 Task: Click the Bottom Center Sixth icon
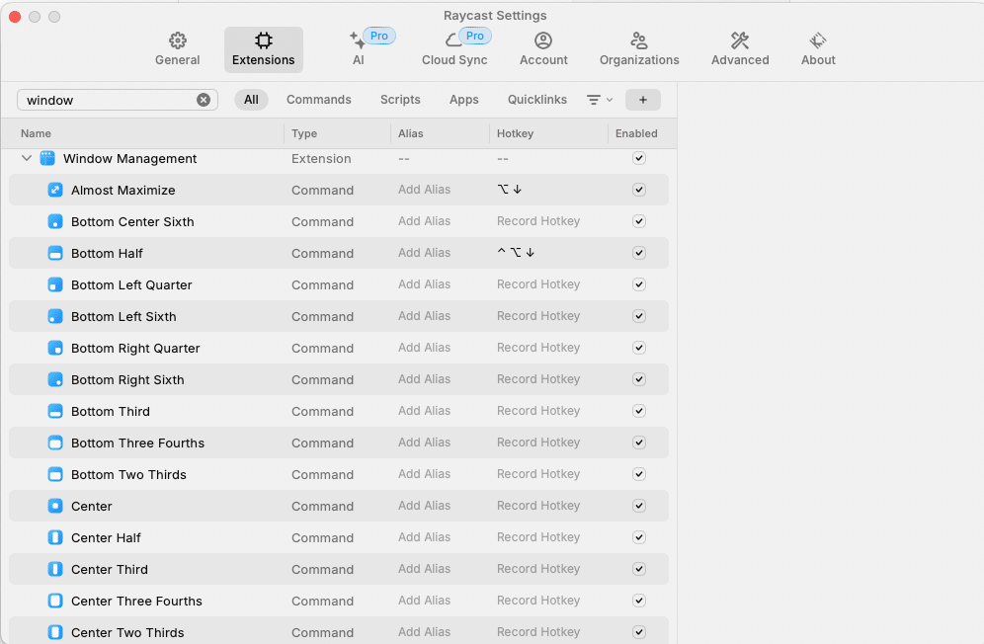pos(55,221)
